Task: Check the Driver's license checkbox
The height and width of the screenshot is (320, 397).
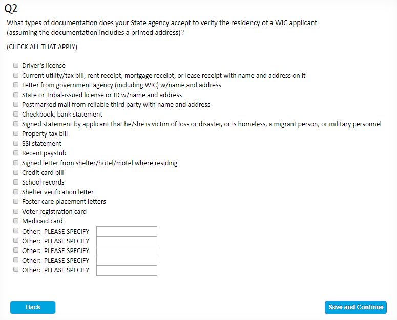Action: coord(16,66)
